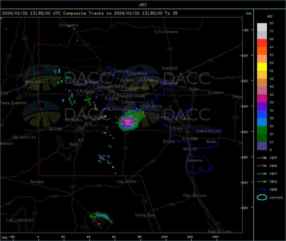Click the Punta_Agua location label
This screenshot has height=241, width=286.
coord(145,215)
